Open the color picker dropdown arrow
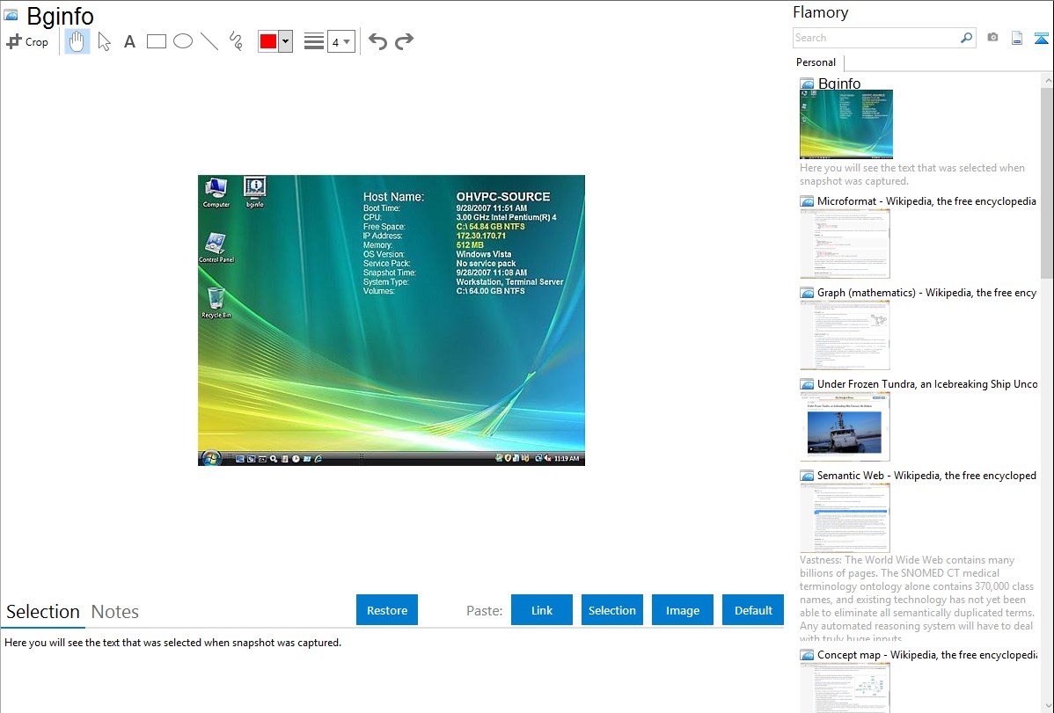This screenshot has height=713, width=1054. pyautogui.click(x=285, y=41)
